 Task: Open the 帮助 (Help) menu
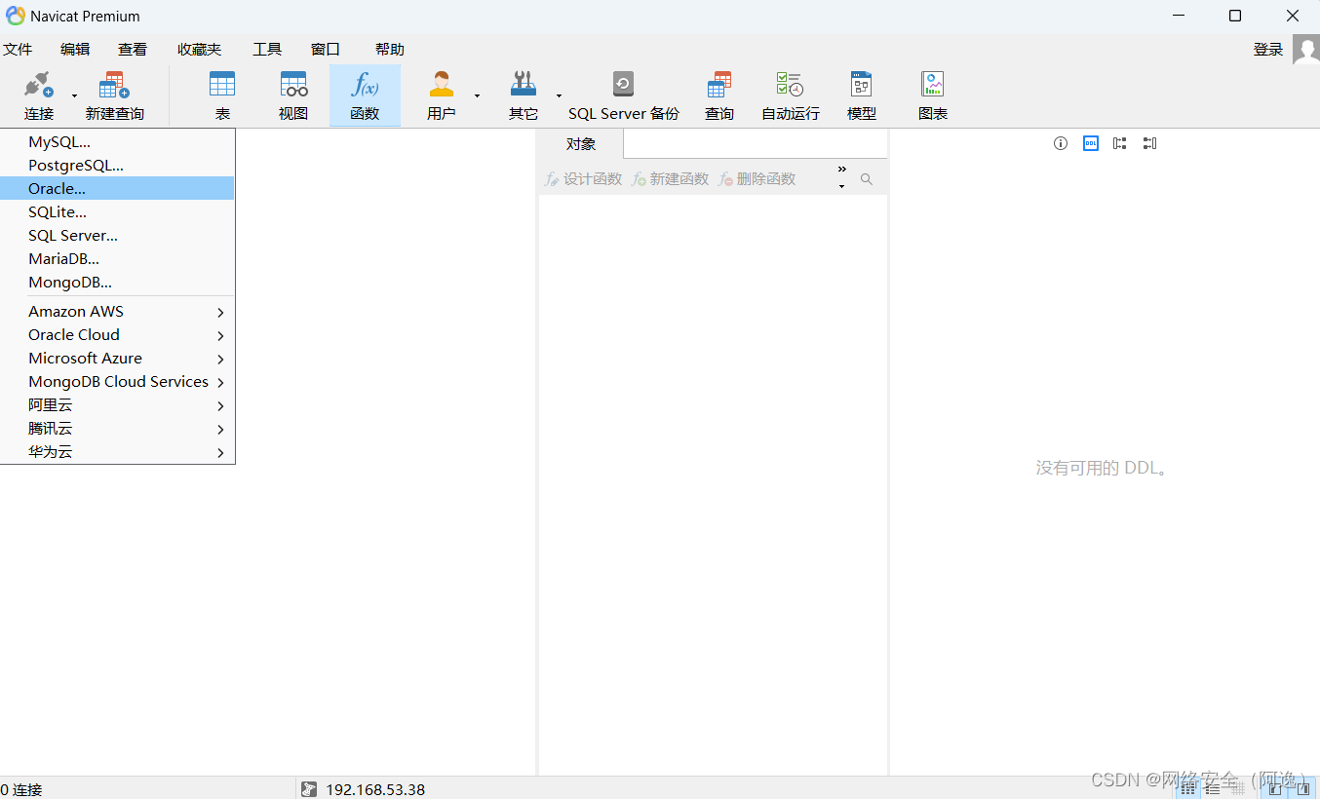click(390, 50)
